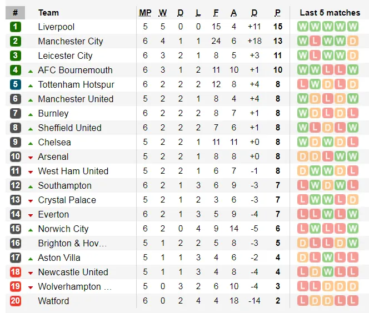The image size is (369, 313).
Task: Click Watford's most recent L result badge
Action: point(353,301)
